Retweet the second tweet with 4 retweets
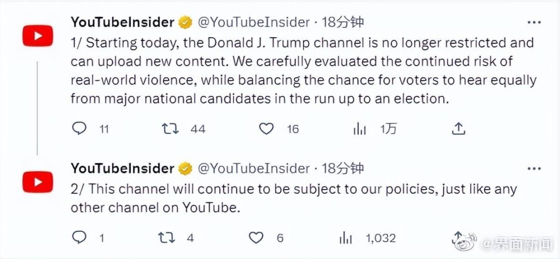 pyautogui.click(x=166, y=238)
